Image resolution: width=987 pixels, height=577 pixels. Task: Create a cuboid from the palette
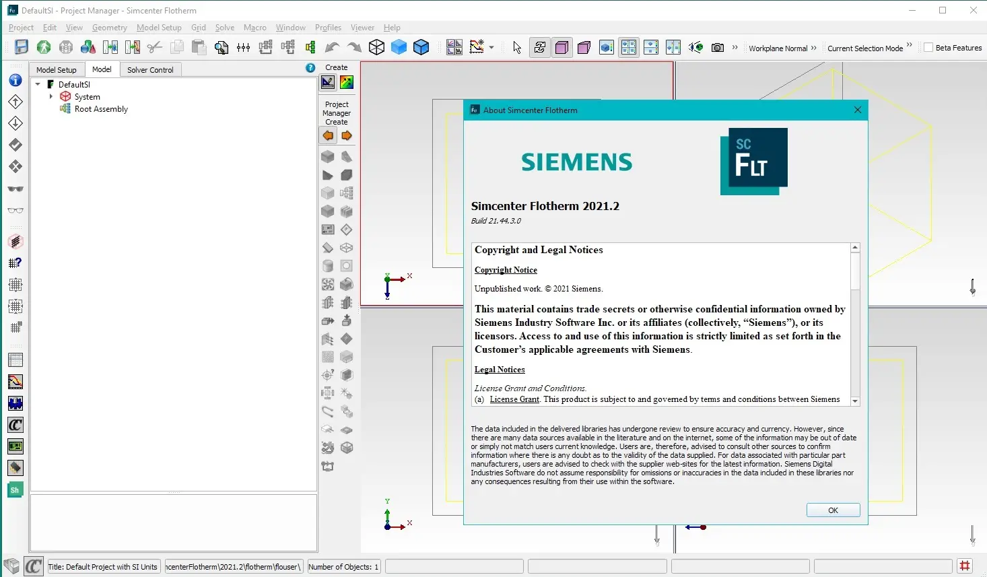point(328,157)
